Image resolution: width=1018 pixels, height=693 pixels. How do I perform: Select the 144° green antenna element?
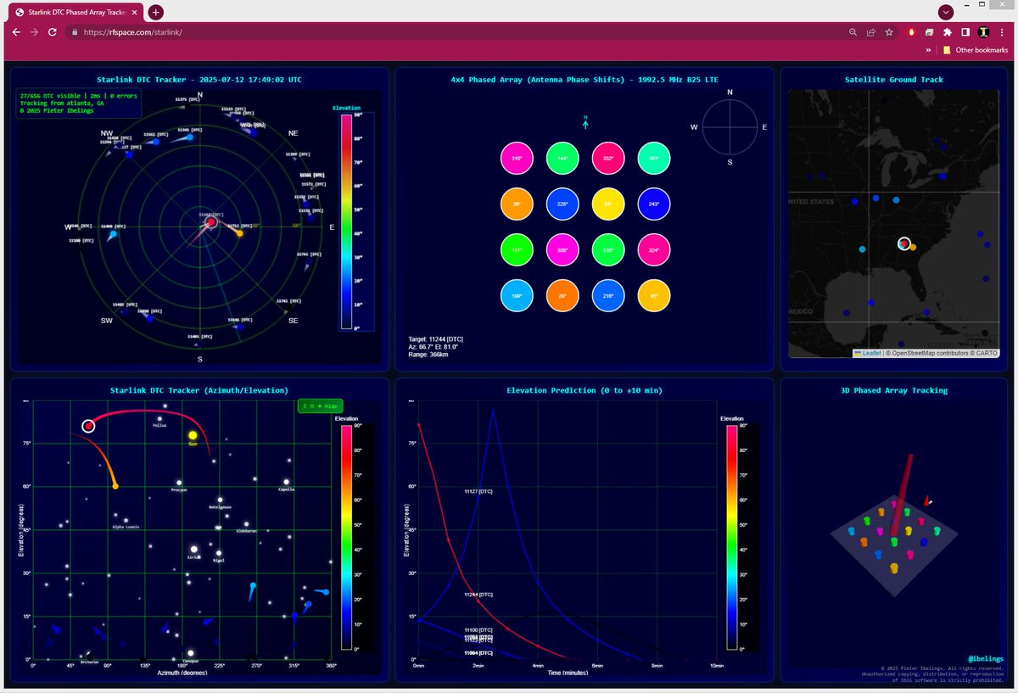click(562, 158)
